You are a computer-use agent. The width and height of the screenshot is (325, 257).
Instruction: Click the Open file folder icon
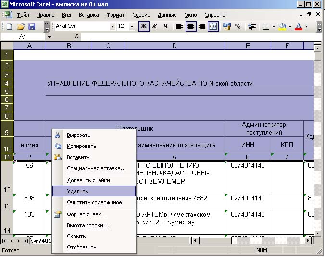point(21,26)
